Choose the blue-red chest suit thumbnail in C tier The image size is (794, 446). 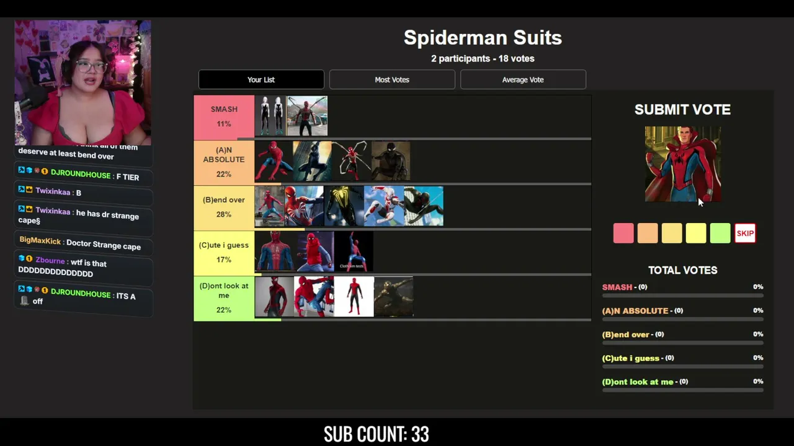pyautogui.click(x=274, y=251)
